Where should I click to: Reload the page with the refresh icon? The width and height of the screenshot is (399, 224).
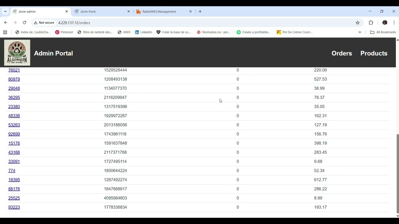24,22
